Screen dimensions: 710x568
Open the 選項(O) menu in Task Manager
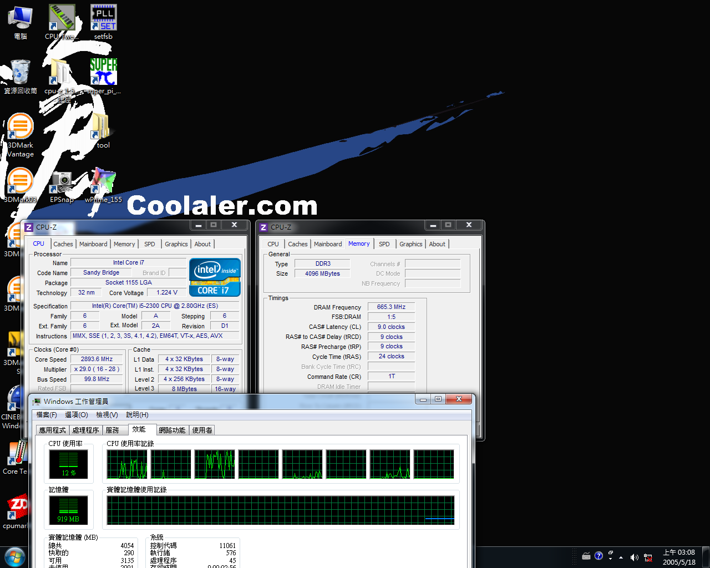click(77, 415)
